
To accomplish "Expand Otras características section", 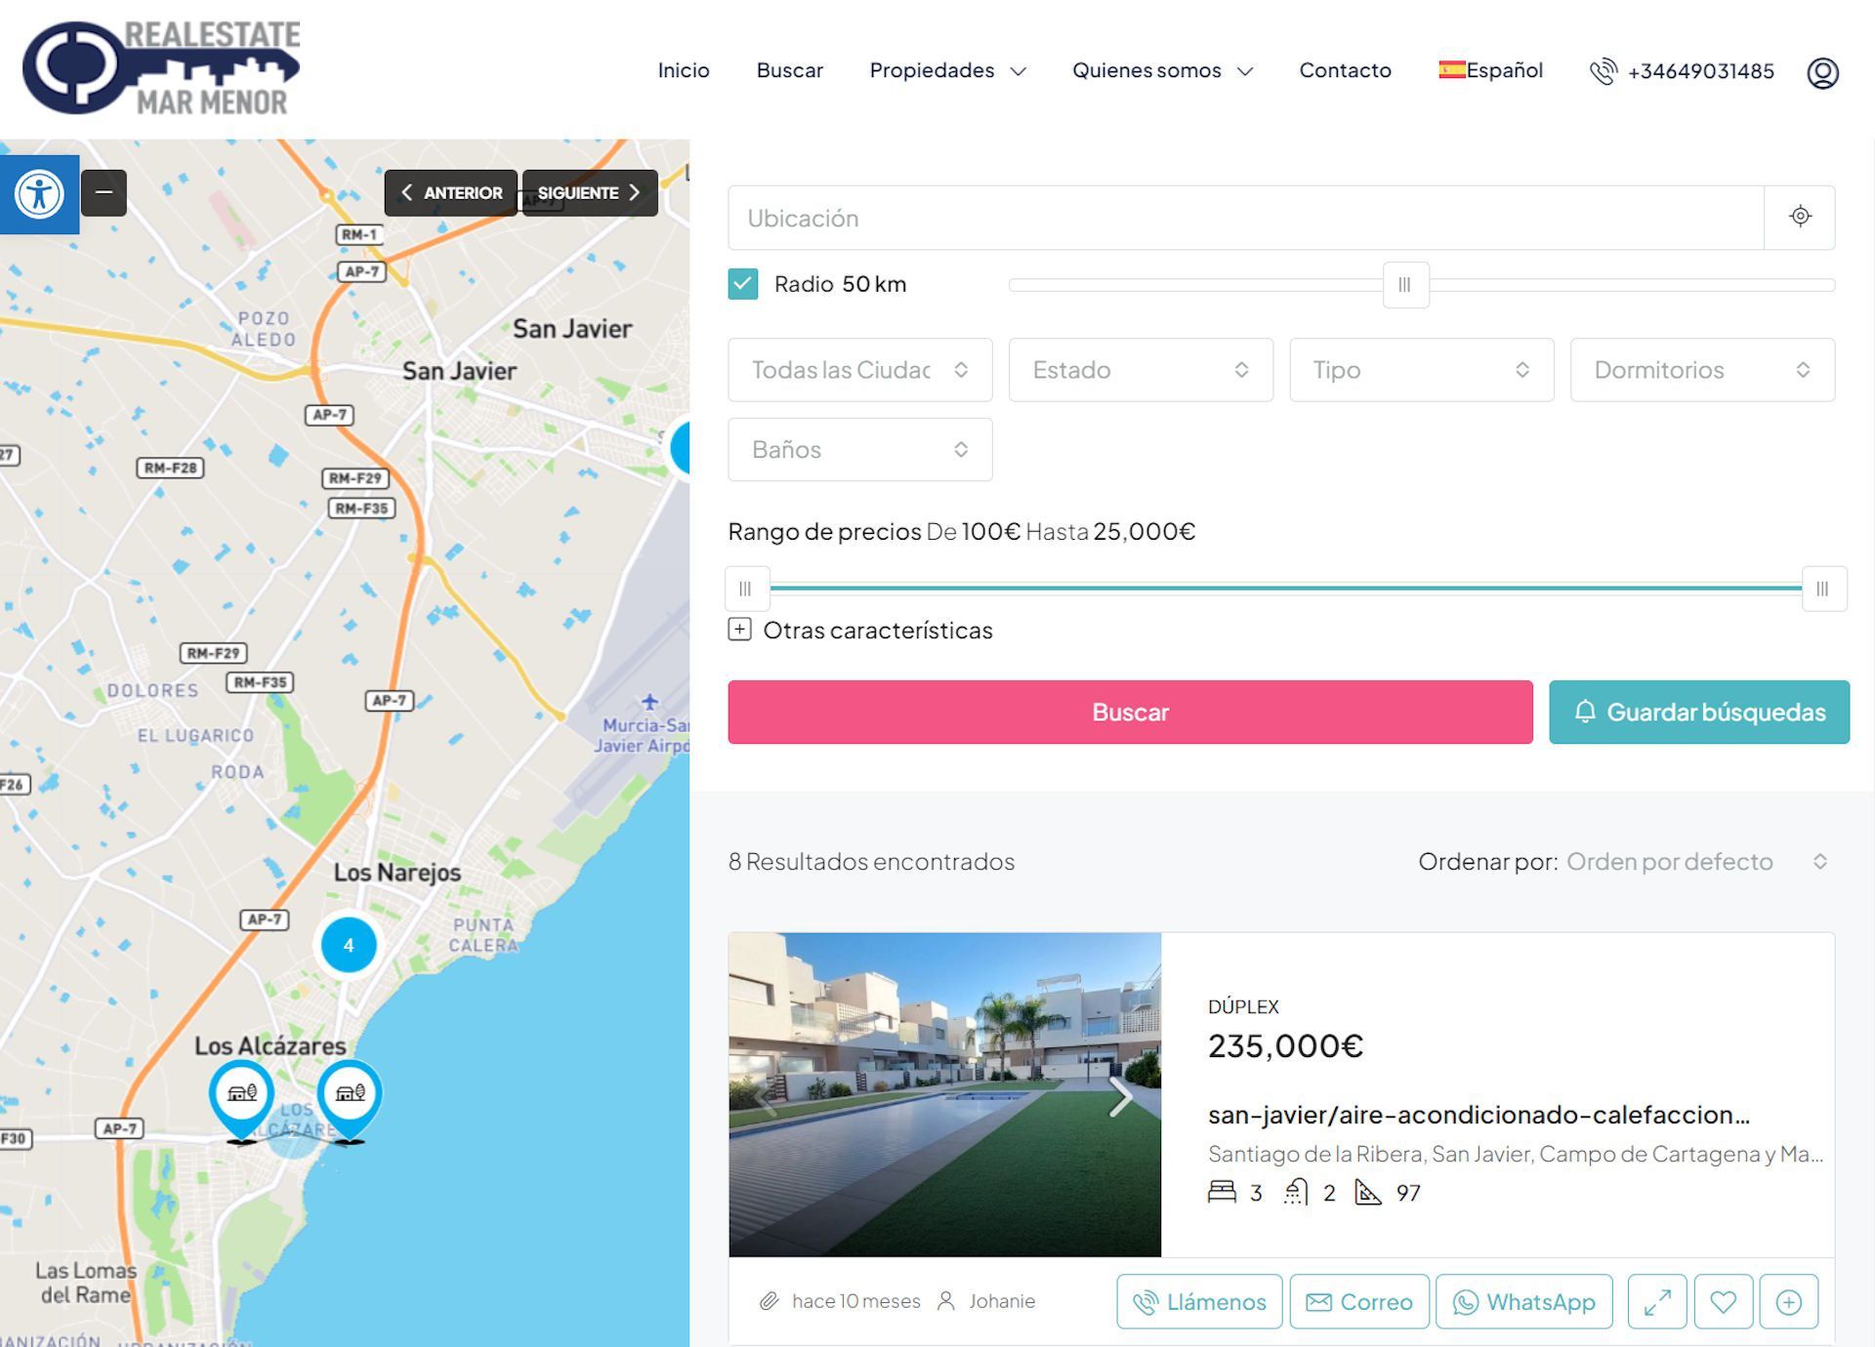I will pyautogui.click(x=860, y=631).
